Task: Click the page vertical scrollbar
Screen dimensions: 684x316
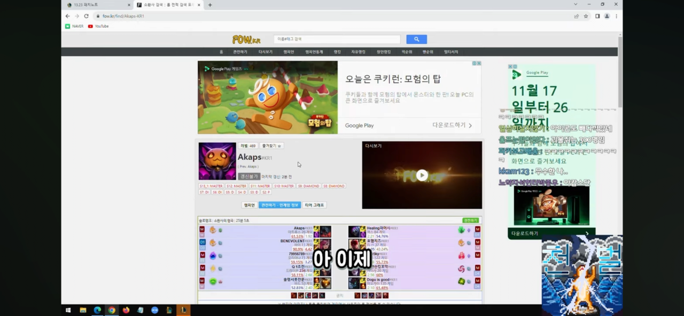Action: pos(620,72)
